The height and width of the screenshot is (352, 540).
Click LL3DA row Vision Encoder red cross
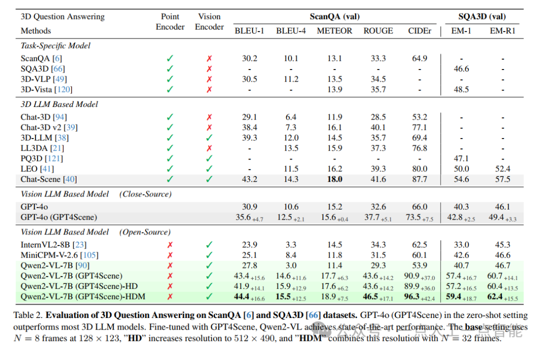click(x=209, y=148)
